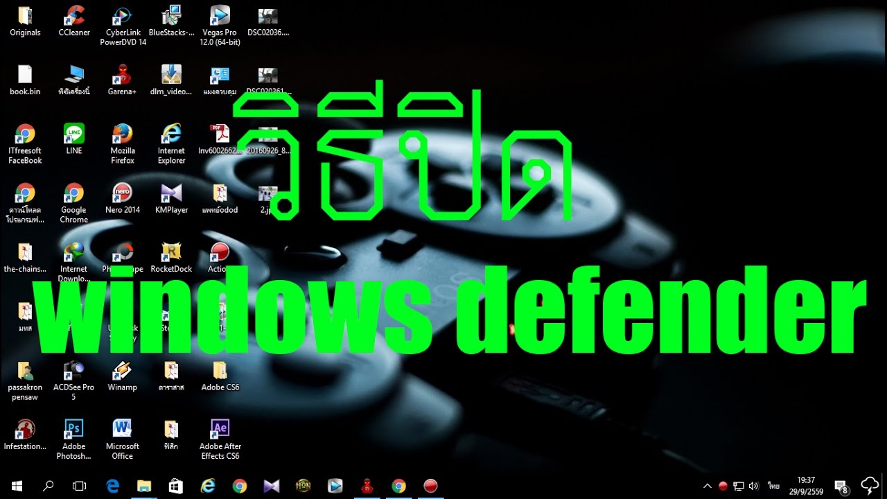The height and width of the screenshot is (499, 887).
Task: Open the network status tray icon
Action: click(739, 486)
